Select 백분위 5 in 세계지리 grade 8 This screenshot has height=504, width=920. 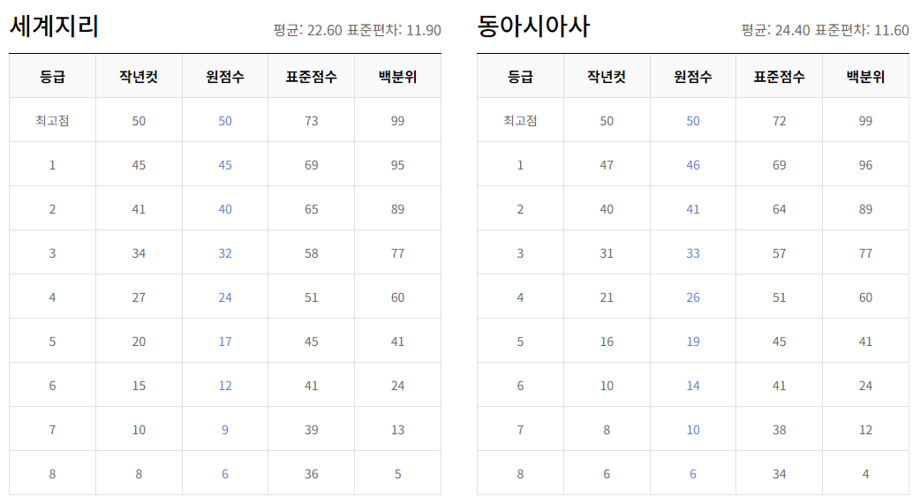pyautogui.click(x=398, y=473)
